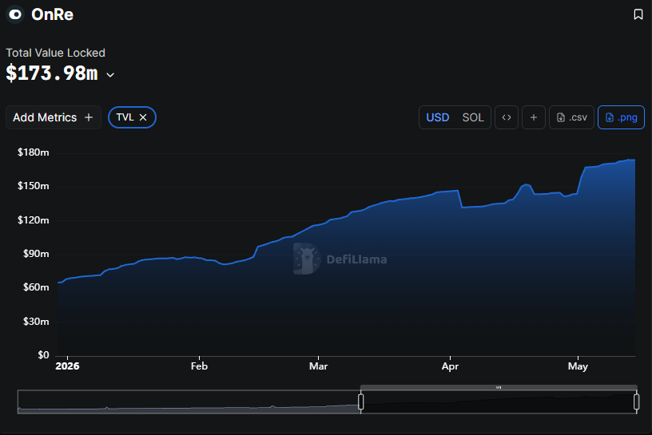Remove the TVL metric chip

(143, 117)
